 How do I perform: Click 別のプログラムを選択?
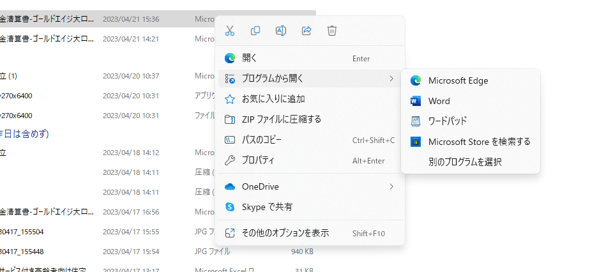coord(465,162)
